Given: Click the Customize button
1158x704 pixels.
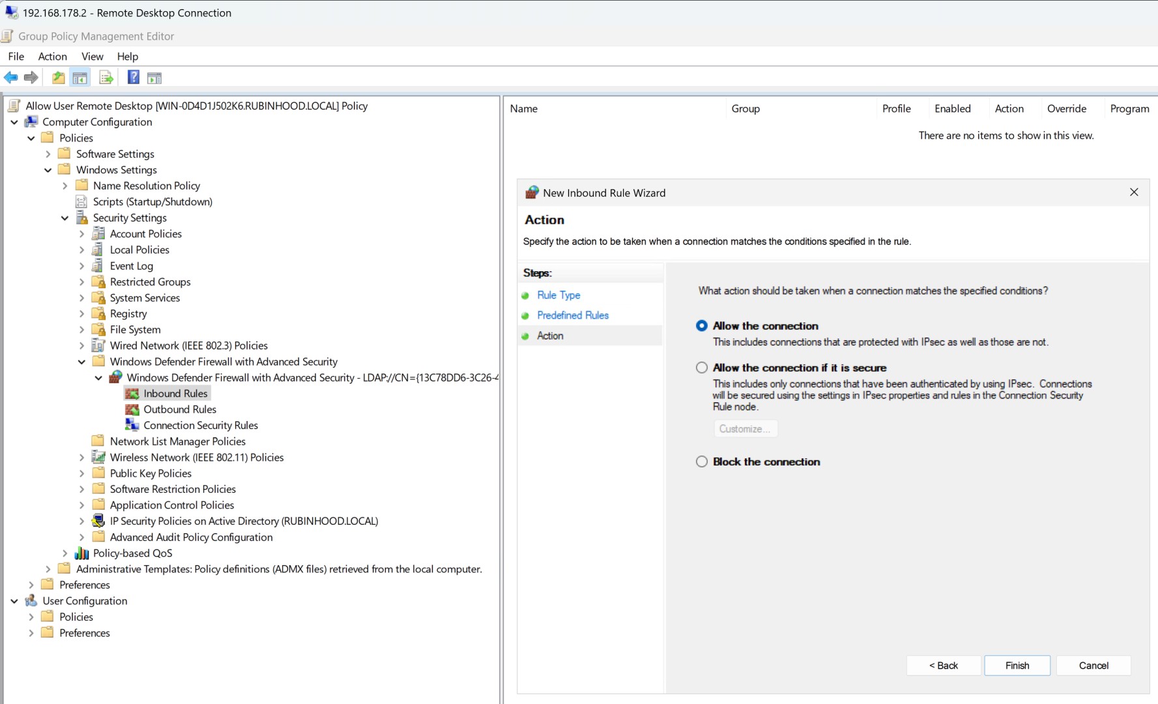Looking at the screenshot, I should click(x=745, y=429).
